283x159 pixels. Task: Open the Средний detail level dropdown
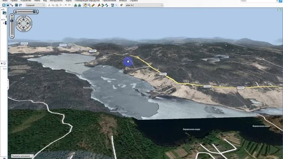tap(35, 5)
